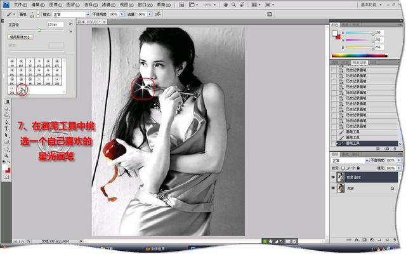
Task: Open the 文件 menu
Action: pos(20,4)
